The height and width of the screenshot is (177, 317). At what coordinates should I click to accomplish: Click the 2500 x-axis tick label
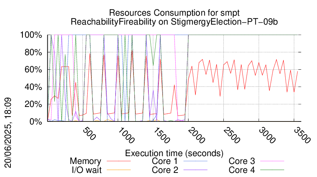232,135
